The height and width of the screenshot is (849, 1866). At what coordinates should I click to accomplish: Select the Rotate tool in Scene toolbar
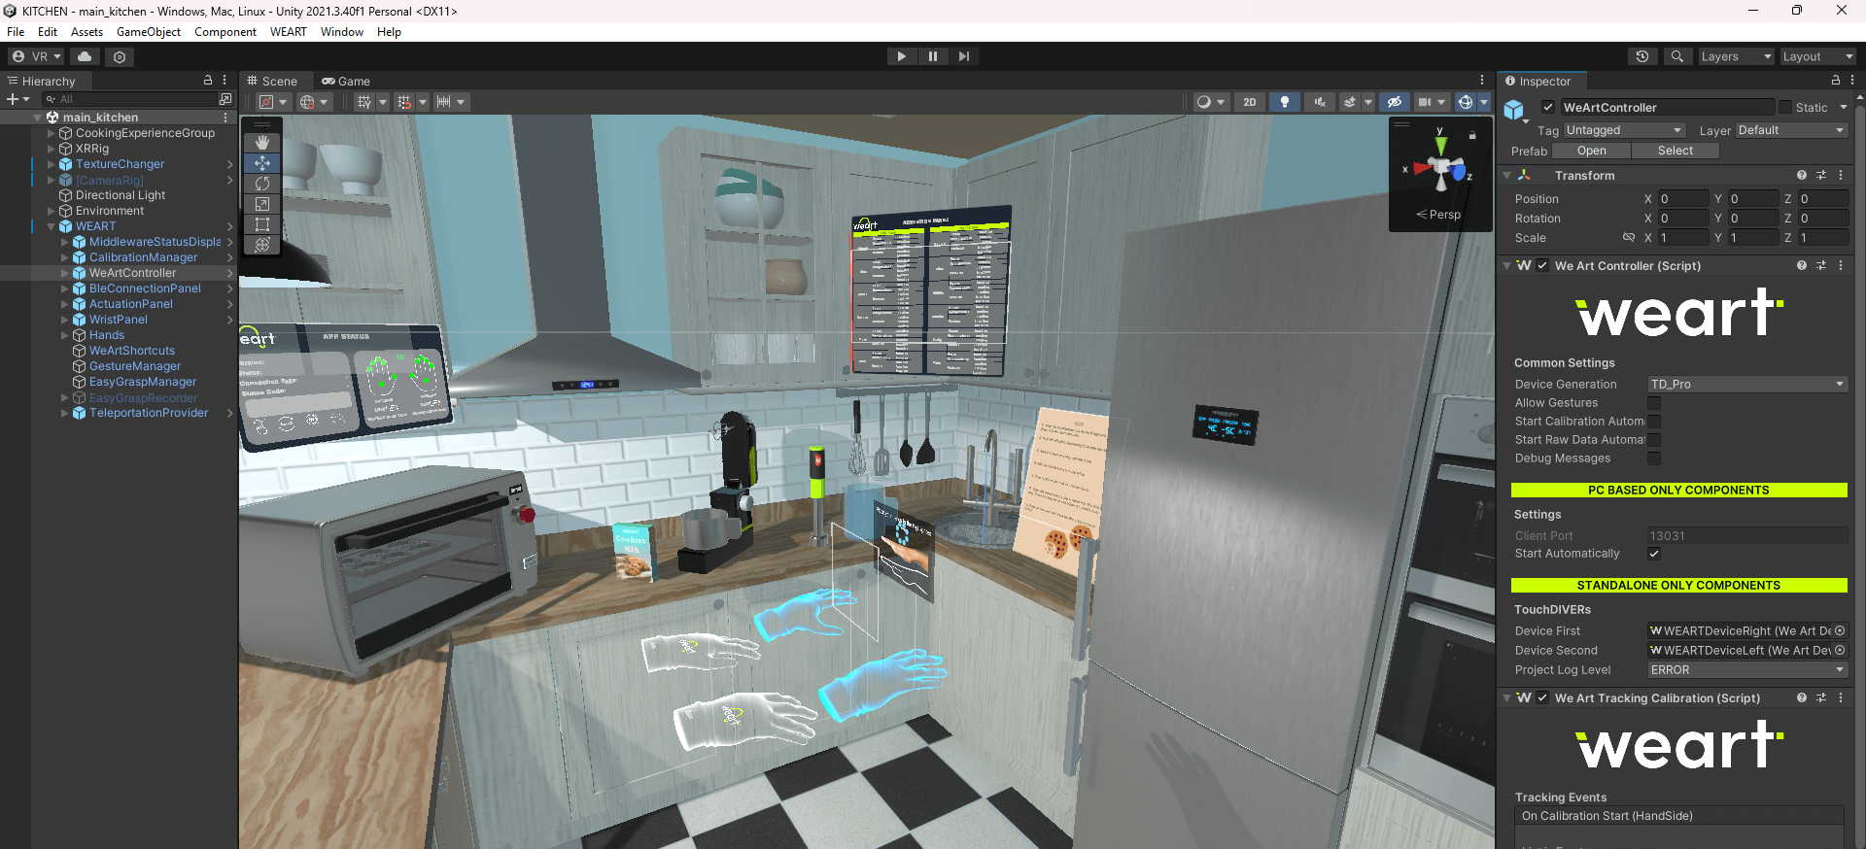(x=262, y=184)
